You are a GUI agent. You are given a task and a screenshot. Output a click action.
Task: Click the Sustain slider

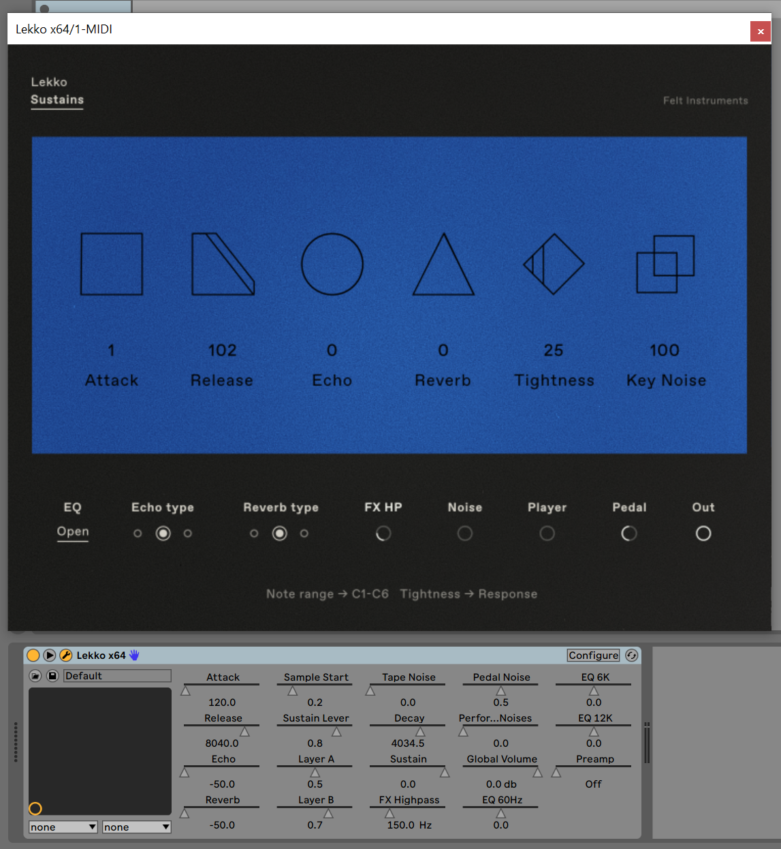(x=408, y=771)
